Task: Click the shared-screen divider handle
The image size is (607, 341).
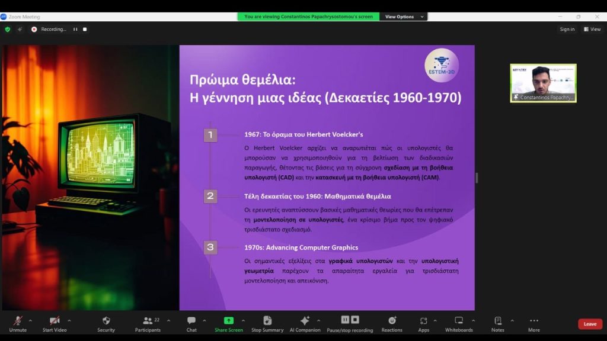Action: click(477, 178)
